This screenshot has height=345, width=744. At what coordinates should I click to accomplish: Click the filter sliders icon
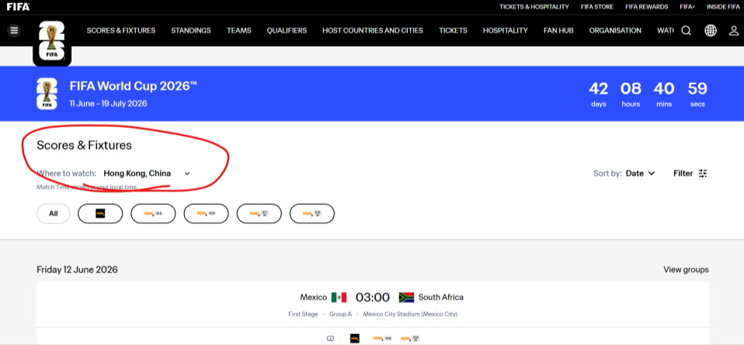click(x=703, y=174)
